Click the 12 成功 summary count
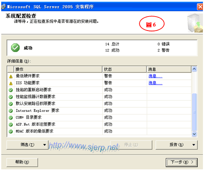The width and height of the screenshot is (205, 171). point(112,50)
